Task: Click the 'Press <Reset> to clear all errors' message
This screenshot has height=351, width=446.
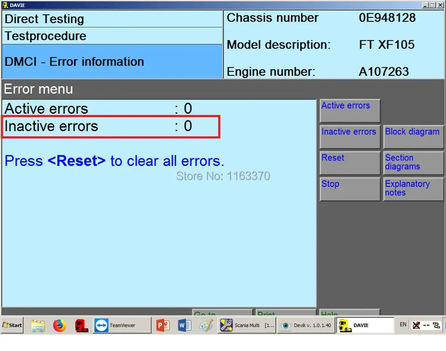Action: coord(114,161)
